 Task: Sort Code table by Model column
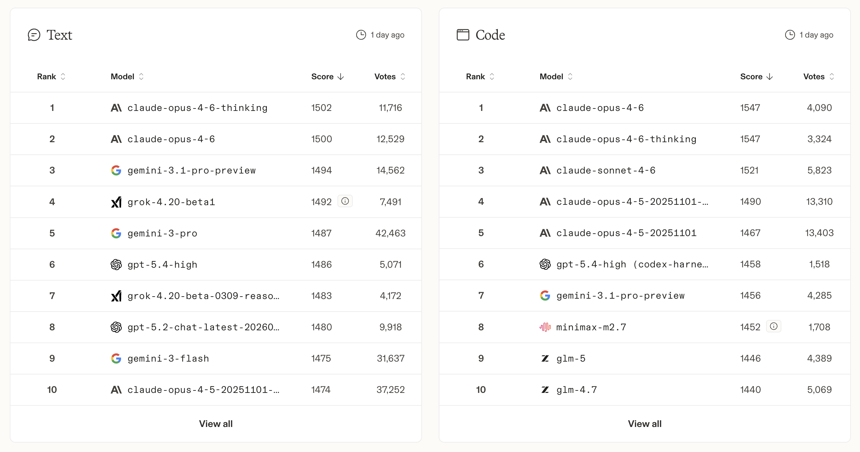coord(556,76)
